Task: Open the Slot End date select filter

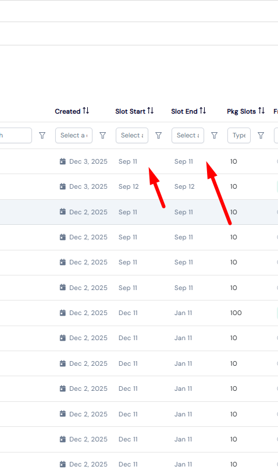Action: coord(188,136)
